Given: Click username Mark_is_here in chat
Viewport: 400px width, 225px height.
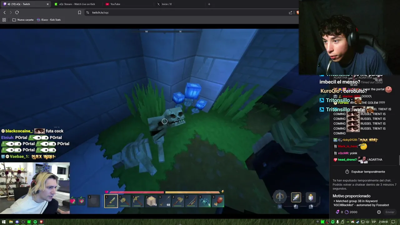Looking at the screenshot, I should click(x=347, y=146).
